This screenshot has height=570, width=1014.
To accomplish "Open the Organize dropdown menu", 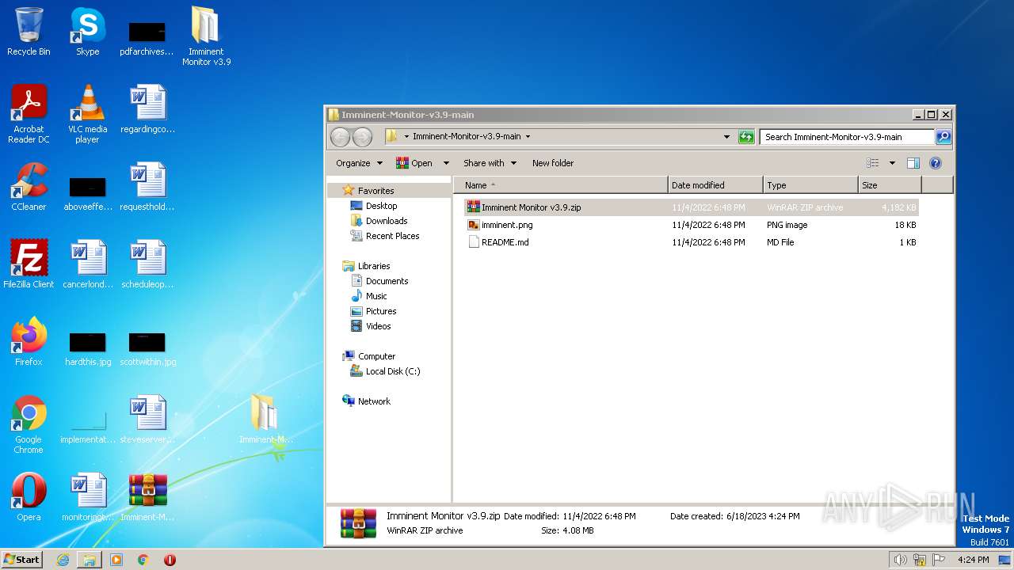I will click(x=359, y=163).
